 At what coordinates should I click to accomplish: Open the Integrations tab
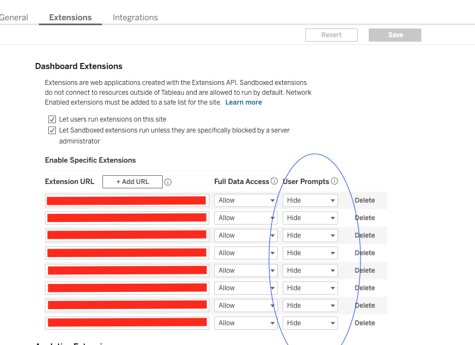point(135,17)
